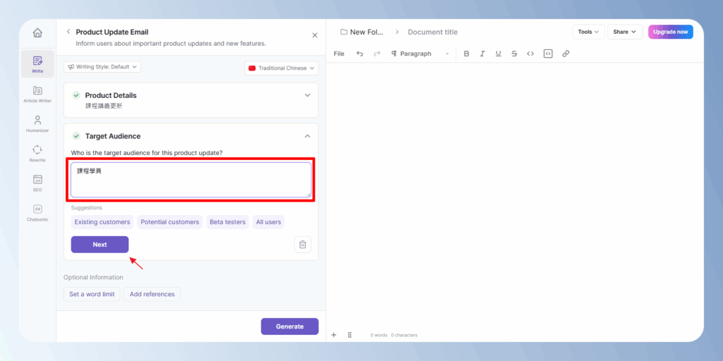The width and height of the screenshot is (723, 361).
Task: Toggle inline code formatting
Action: [x=530, y=54]
